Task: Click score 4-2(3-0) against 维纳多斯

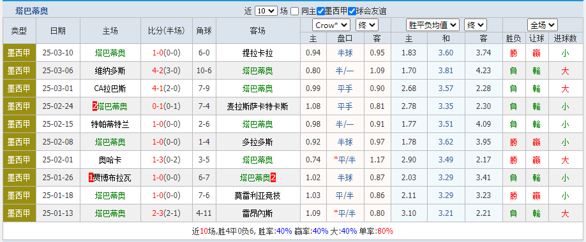Action: pyautogui.click(x=167, y=71)
